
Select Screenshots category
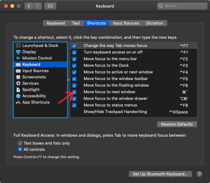point(40,77)
